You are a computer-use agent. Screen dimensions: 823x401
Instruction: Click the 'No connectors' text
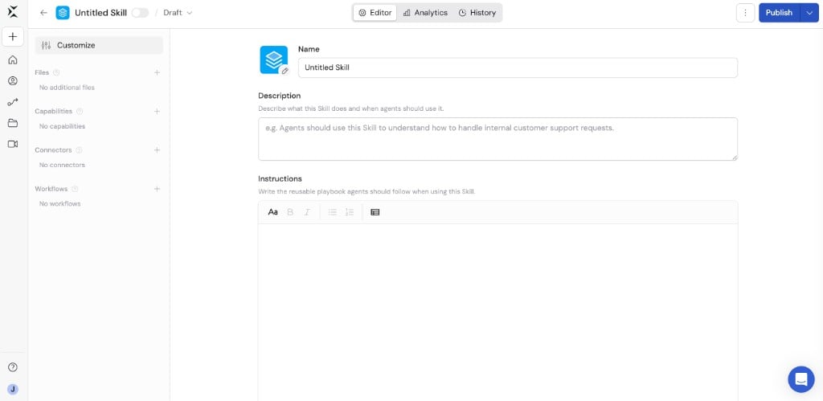coord(62,166)
